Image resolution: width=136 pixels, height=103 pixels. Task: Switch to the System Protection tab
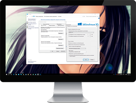point(52,25)
